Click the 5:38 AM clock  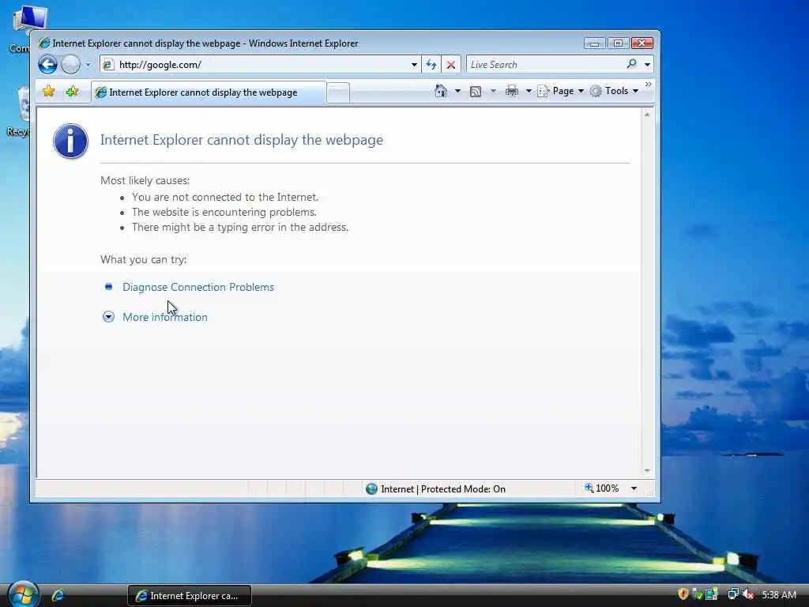coord(779,594)
